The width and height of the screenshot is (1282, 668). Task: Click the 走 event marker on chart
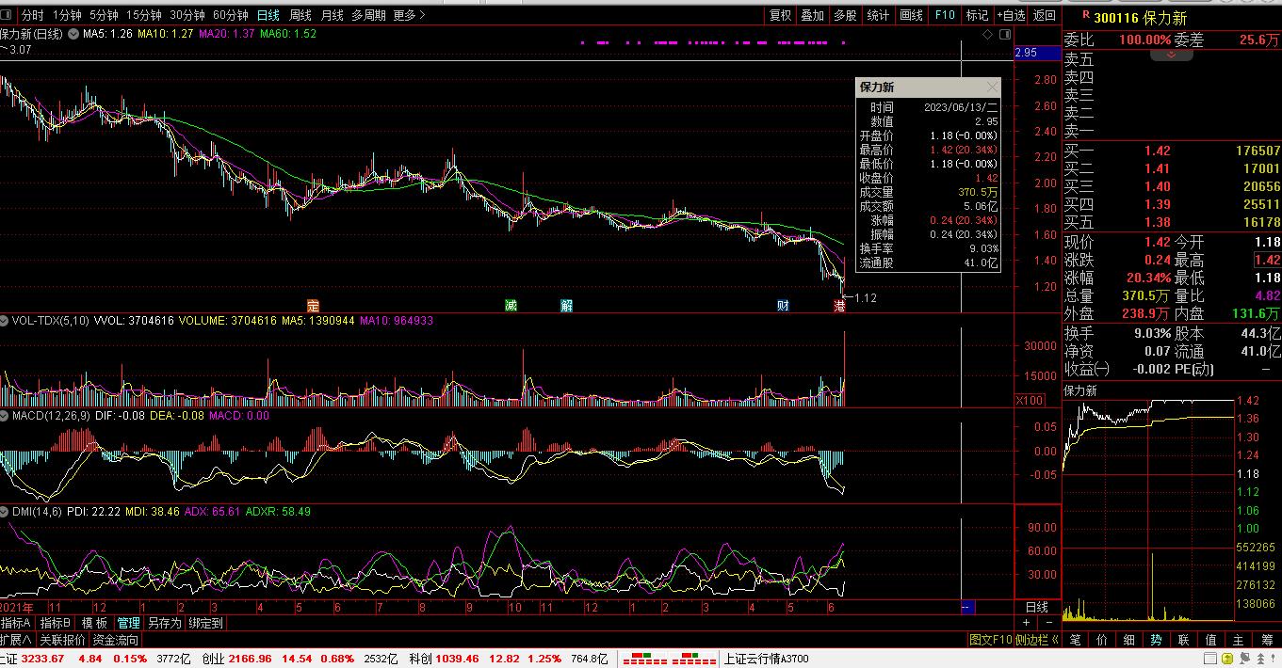click(x=314, y=306)
